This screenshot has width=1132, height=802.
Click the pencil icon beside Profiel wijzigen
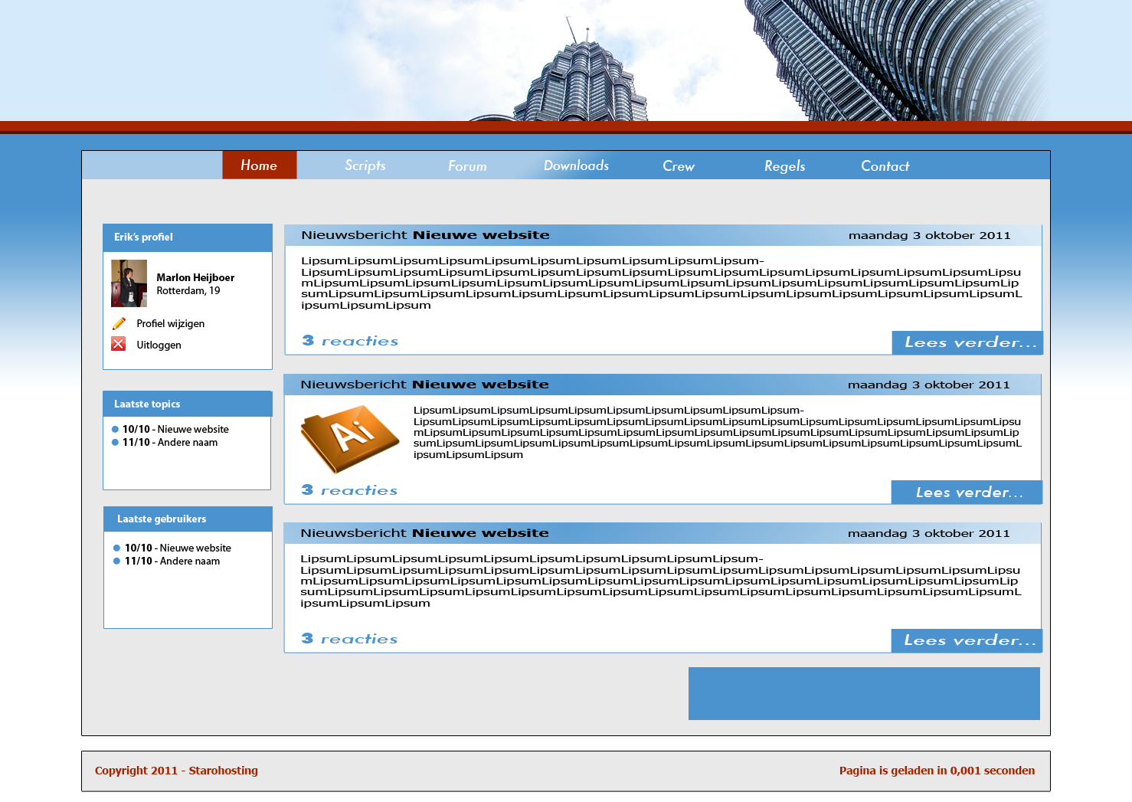tap(119, 323)
